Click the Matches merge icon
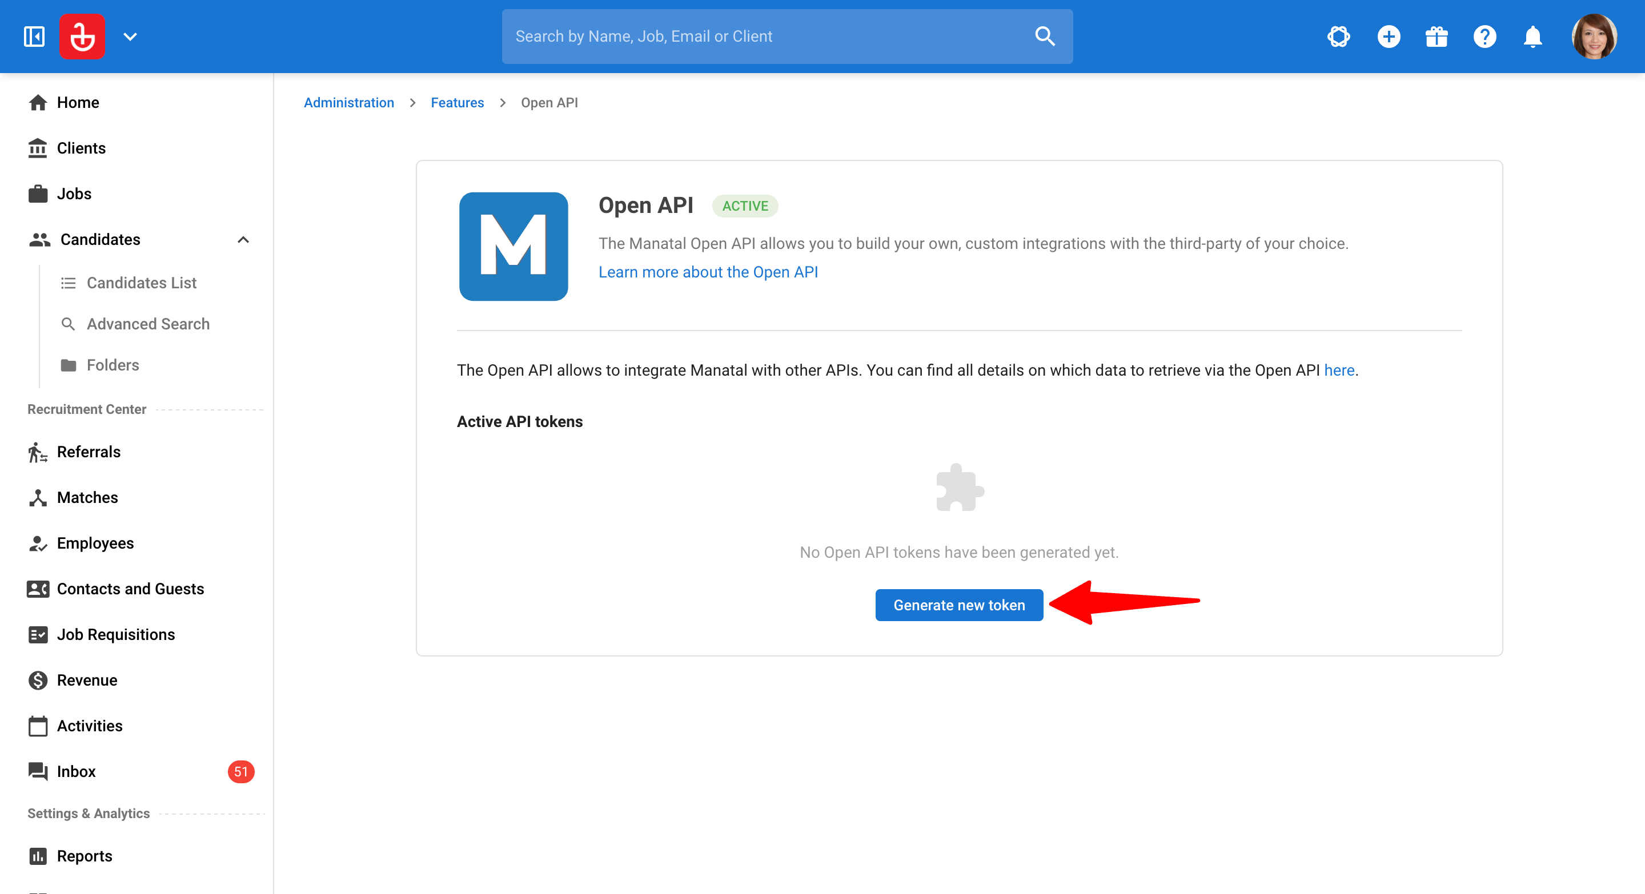The width and height of the screenshot is (1645, 894). pyautogui.click(x=38, y=498)
